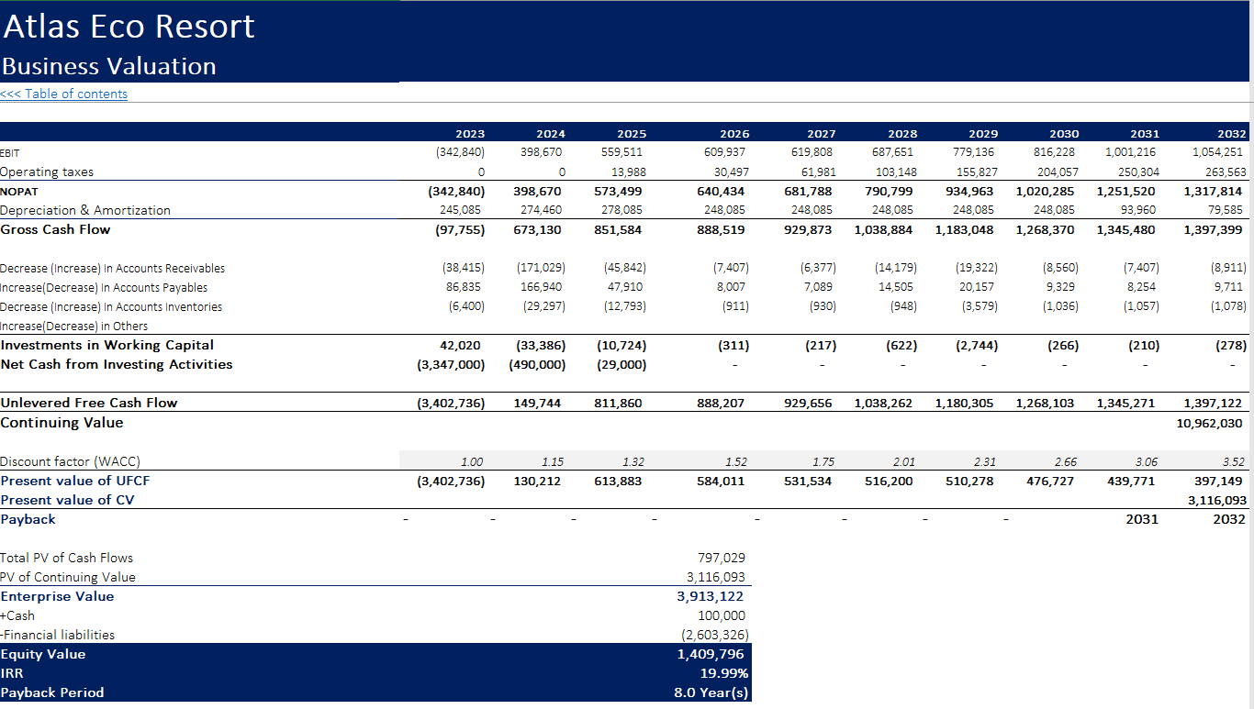The image size is (1254, 709).
Task: Select the Payback Period value 8.0 Year(s)
Action: tap(711, 692)
